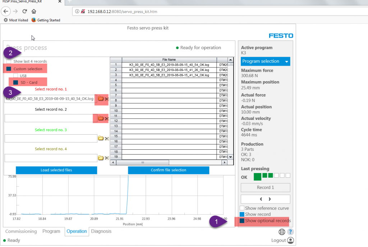
Task: Click the file list scroll right arrow
Action: coord(225,162)
